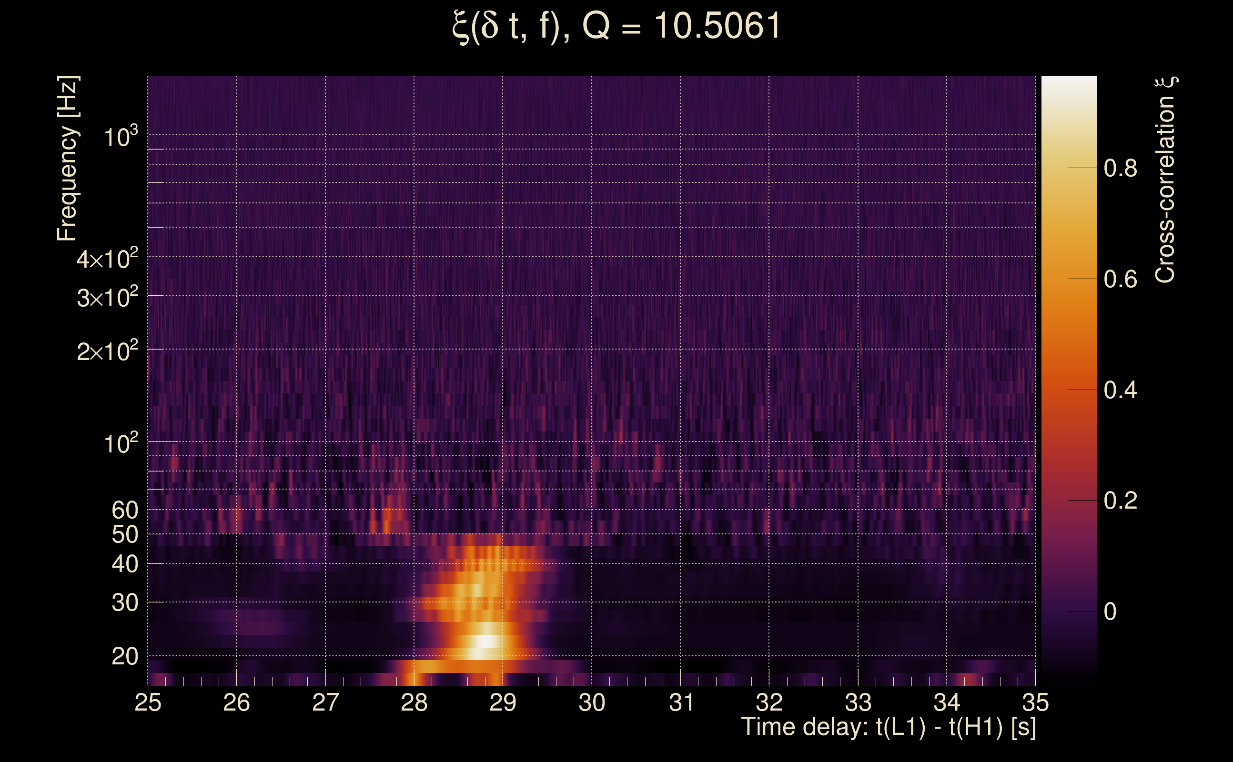Viewport: 1233px width, 762px height.
Task: Click the 0.8 colorbar tick label
Action: (1120, 168)
